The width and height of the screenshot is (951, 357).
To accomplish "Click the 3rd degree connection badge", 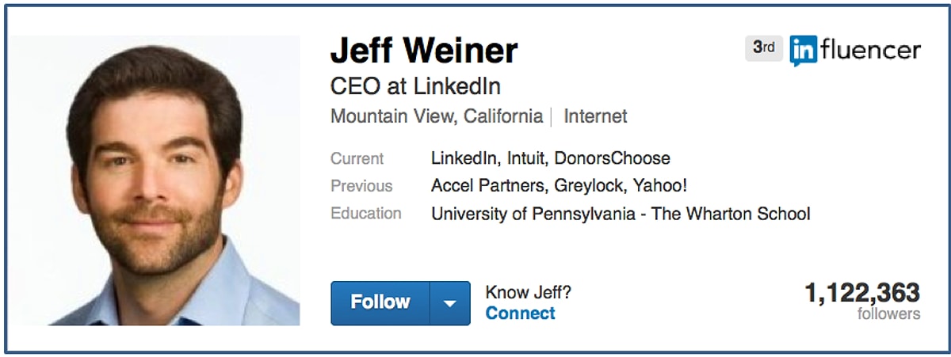I will [763, 49].
